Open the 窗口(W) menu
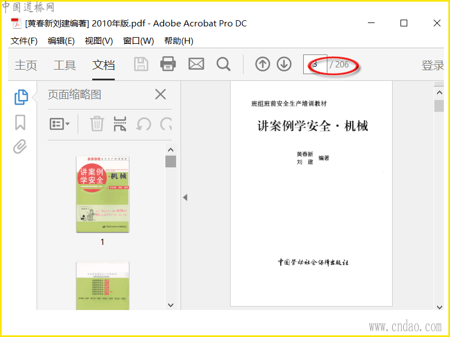This screenshot has width=450, height=337. point(138,41)
